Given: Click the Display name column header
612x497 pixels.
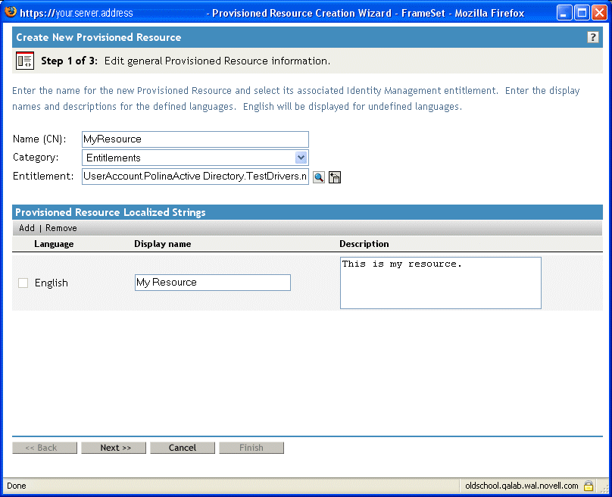Looking at the screenshot, I should tap(163, 244).
